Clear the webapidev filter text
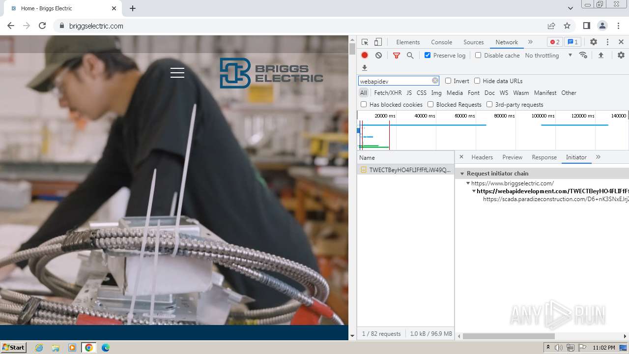629x354 pixels. (435, 81)
